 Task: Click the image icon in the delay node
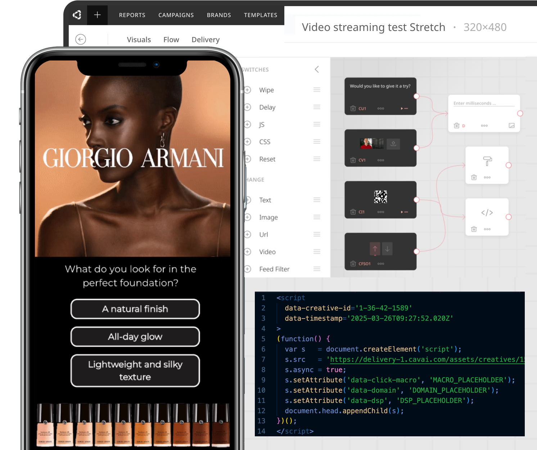point(511,126)
